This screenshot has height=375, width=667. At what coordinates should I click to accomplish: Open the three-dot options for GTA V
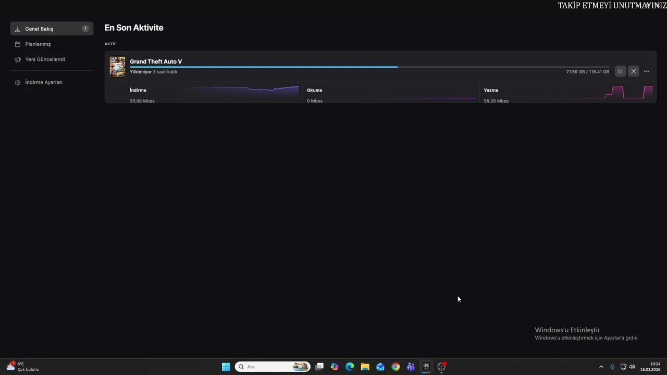[x=647, y=71]
